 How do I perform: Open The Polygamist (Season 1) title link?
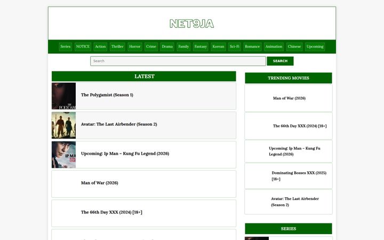pyautogui.click(x=107, y=95)
